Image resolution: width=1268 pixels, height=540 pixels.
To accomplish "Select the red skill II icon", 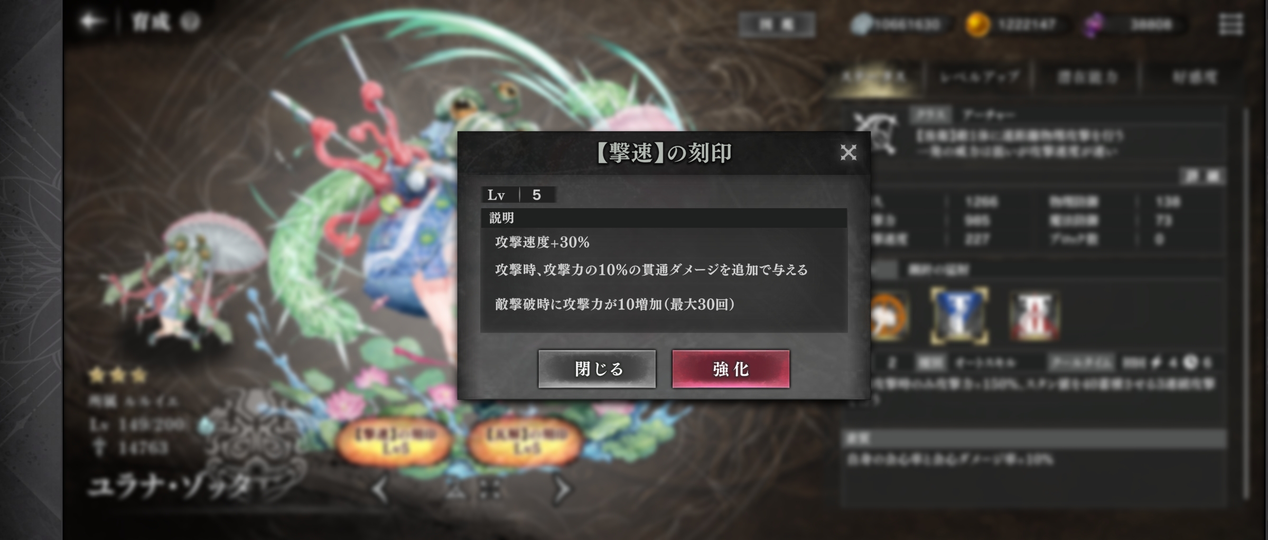I will pos(1035,315).
